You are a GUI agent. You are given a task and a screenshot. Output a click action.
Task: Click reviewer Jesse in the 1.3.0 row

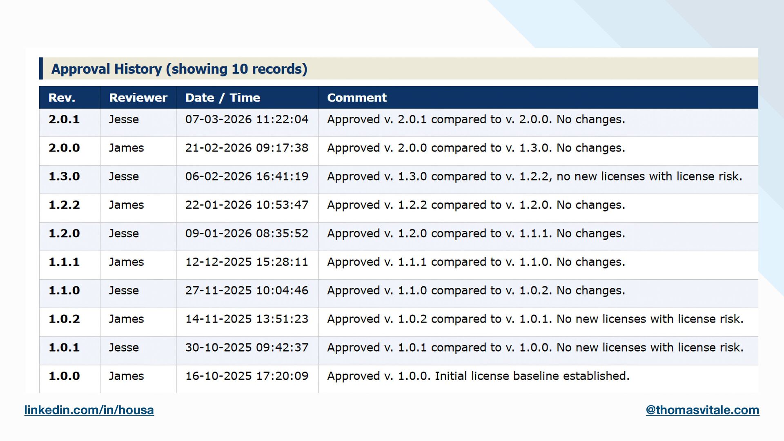(124, 176)
